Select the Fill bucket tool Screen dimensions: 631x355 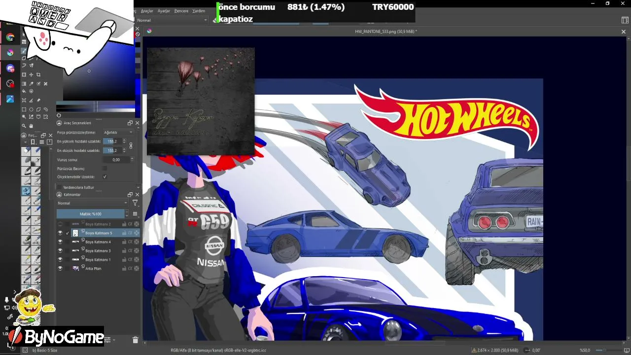[24, 91]
